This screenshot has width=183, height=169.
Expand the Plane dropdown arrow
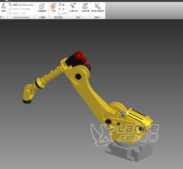[53, 13]
